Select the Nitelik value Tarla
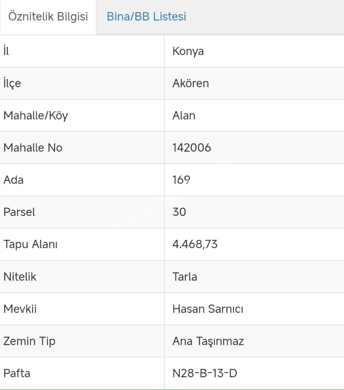Image resolution: width=344 pixels, height=390 pixels. point(185,276)
